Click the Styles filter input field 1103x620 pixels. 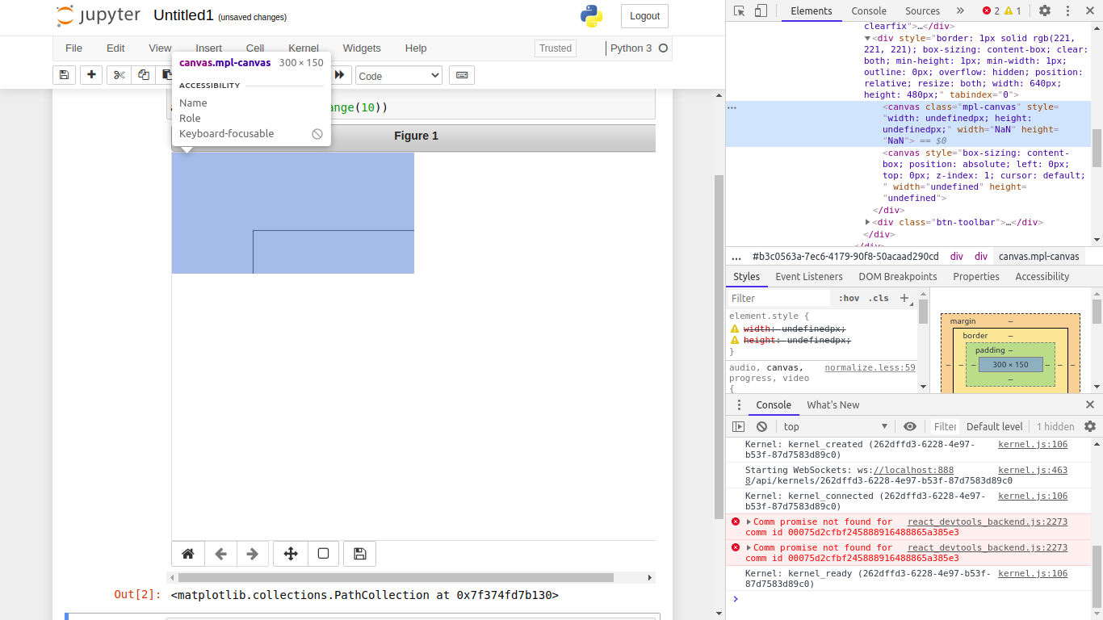pyautogui.click(x=779, y=298)
